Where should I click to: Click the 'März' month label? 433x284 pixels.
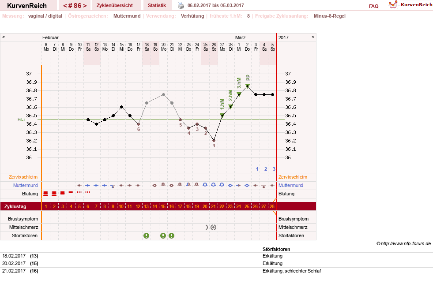tap(241, 37)
